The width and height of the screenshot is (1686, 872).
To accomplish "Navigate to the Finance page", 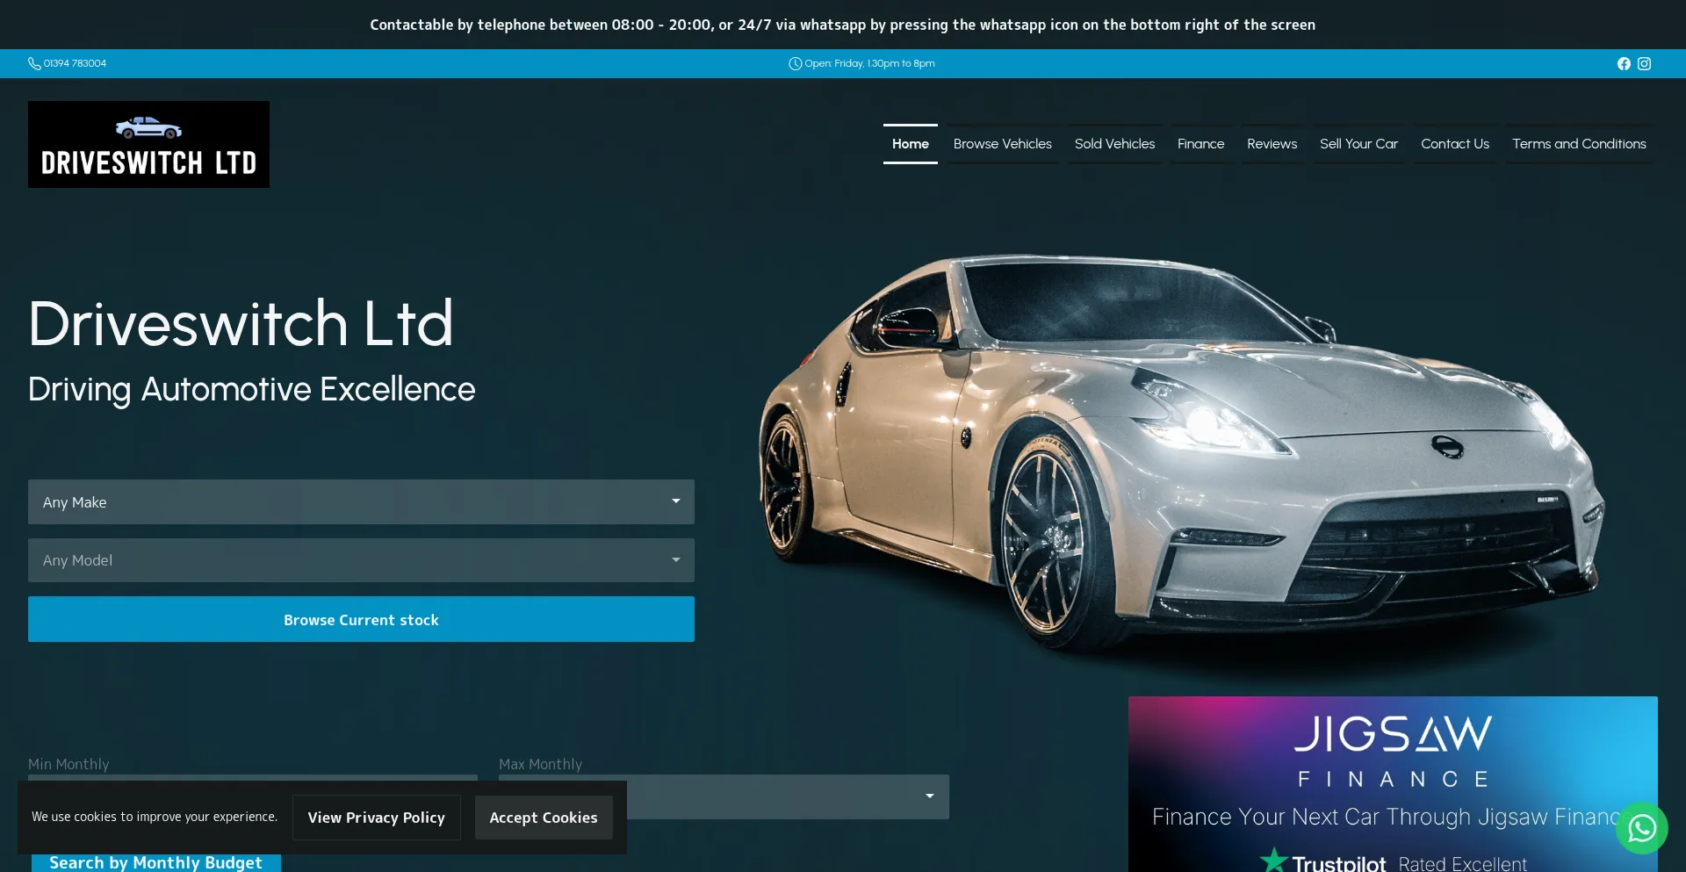I will coord(1200,144).
